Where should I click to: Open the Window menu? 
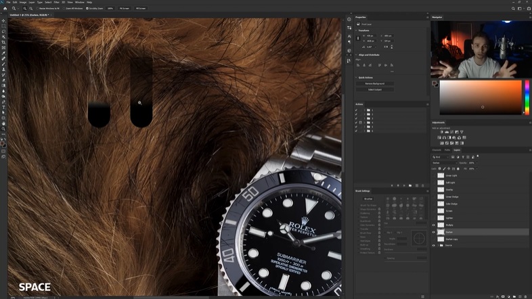click(80, 2)
